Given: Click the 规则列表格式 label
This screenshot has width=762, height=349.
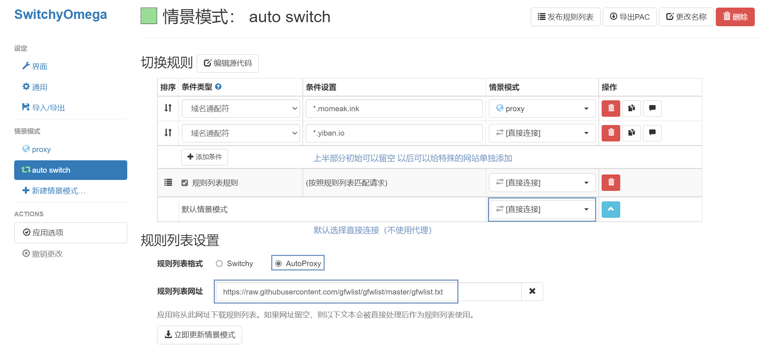Looking at the screenshot, I should [x=180, y=264].
